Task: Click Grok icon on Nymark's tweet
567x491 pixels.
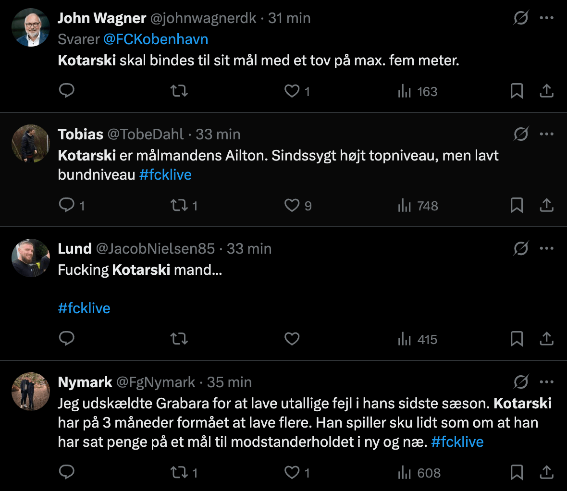Action: coord(521,382)
